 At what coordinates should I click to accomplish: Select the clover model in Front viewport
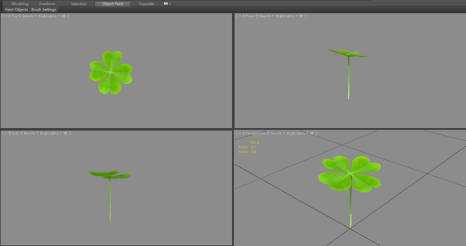click(348, 74)
